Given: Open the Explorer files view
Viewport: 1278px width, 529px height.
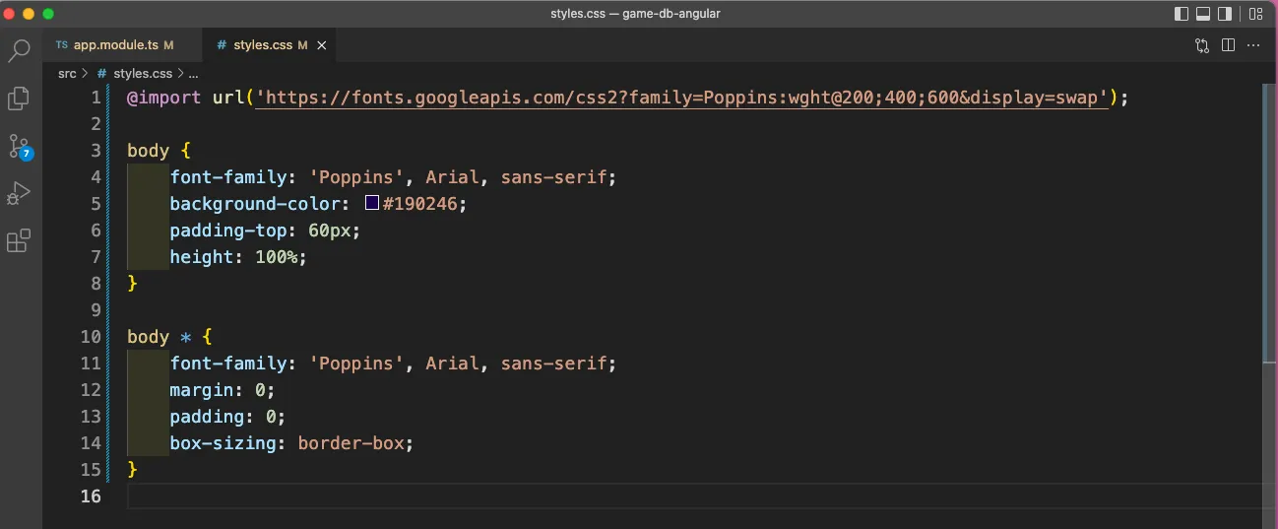Looking at the screenshot, I should [19, 99].
